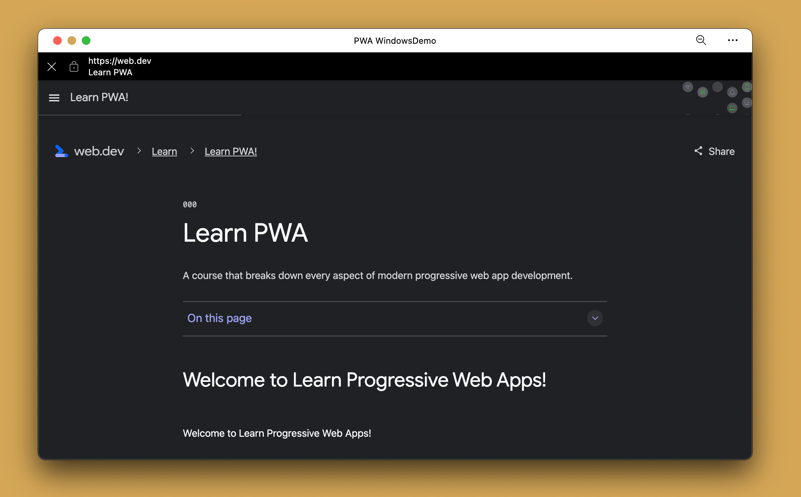Click the dropdown chevron on 'On this page'

pyautogui.click(x=595, y=318)
